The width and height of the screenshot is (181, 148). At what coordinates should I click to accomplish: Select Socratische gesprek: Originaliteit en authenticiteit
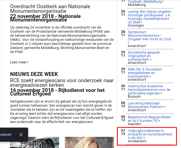[144, 56]
